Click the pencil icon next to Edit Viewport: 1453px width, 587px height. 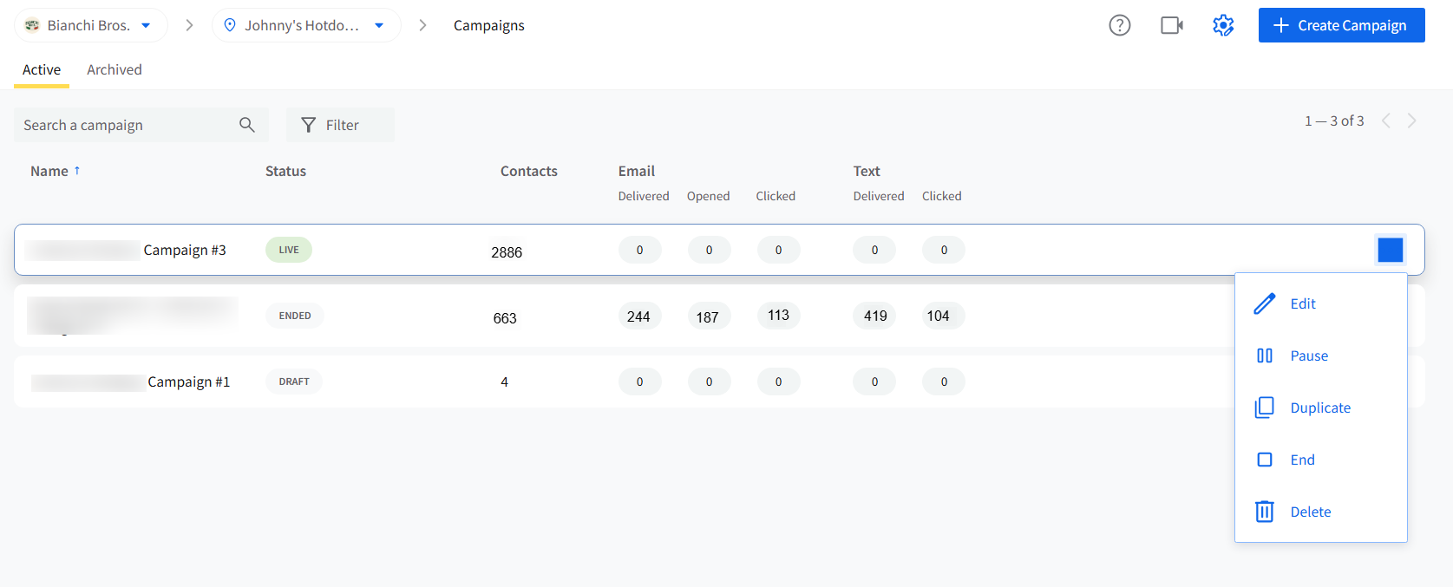pos(1265,303)
